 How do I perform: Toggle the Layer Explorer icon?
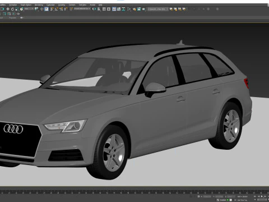click(x=109, y=9)
